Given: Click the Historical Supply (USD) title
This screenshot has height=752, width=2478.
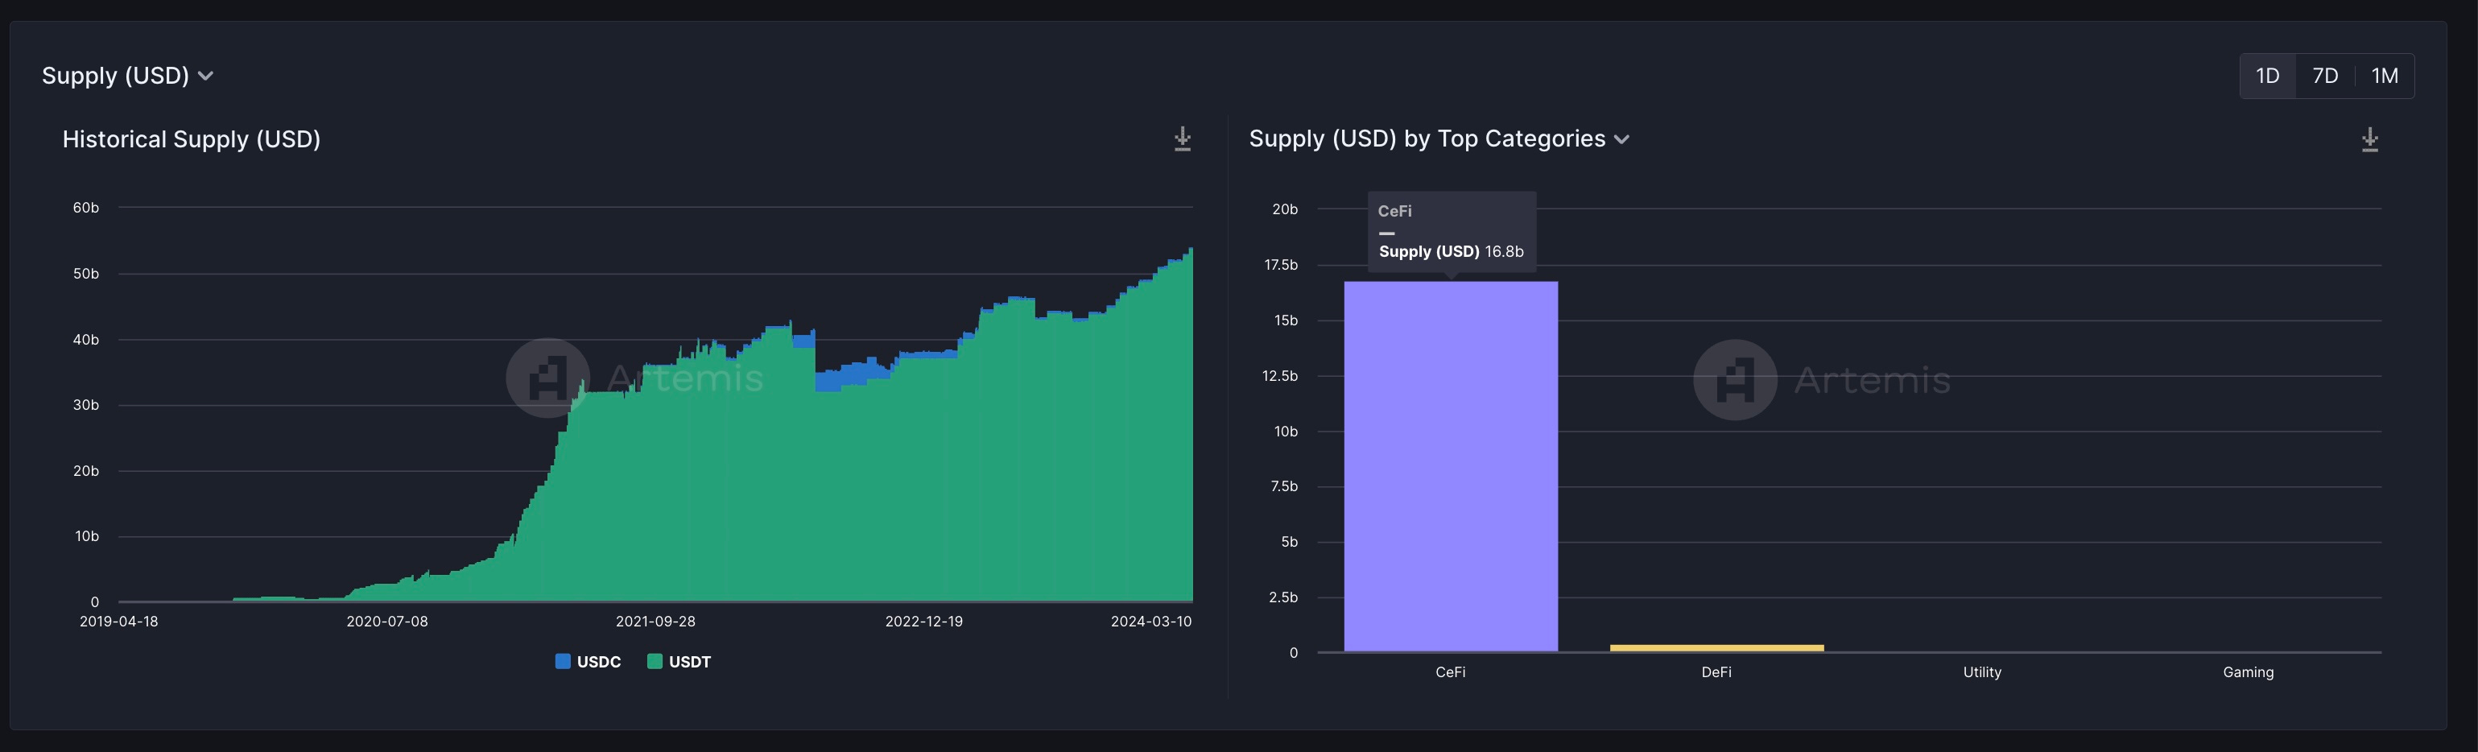Looking at the screenshot, I should [x=192, y=139].
